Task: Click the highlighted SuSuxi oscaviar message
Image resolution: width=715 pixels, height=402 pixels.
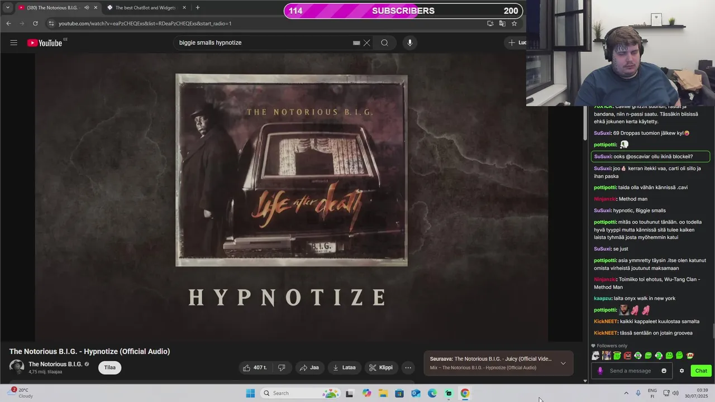Action: tap(650, 157)
